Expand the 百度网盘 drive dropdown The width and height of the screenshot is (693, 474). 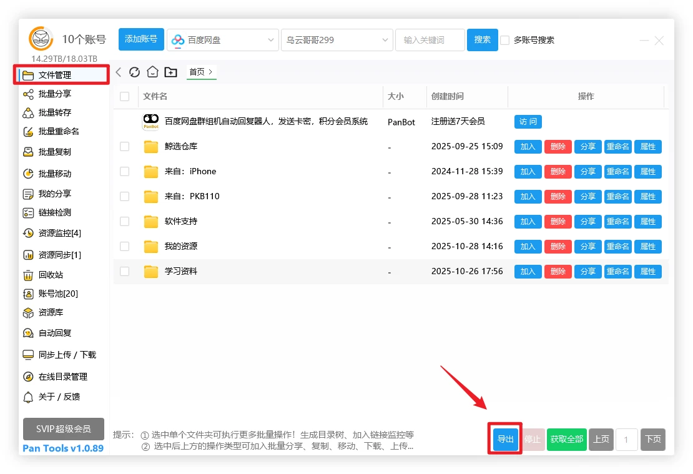coord(271,40)
